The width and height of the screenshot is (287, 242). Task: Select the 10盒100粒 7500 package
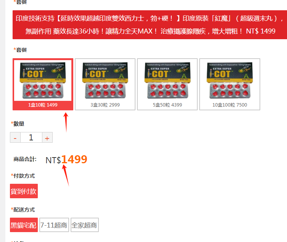click(x=230, y=84)
